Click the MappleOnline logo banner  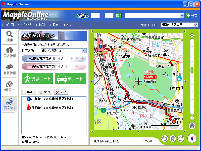pos(26,16)
